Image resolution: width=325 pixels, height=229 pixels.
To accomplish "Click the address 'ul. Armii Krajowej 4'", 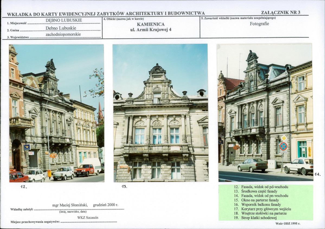I will coord(151,30).
